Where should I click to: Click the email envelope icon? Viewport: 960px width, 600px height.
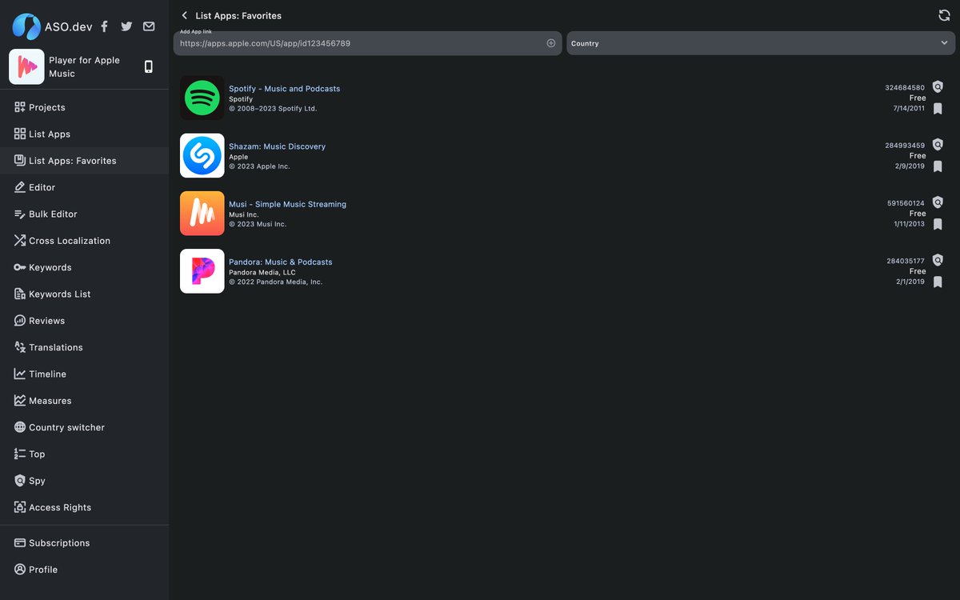click(149, 26)
